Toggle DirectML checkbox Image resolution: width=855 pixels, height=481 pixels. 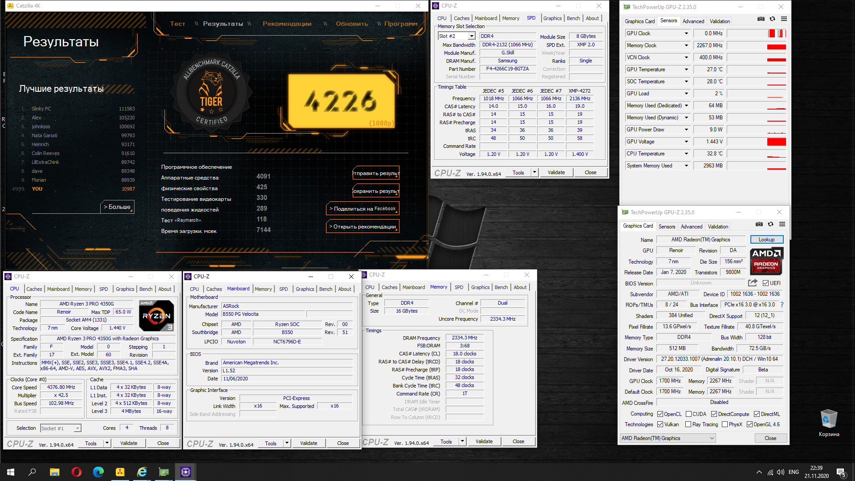point(757,414)
